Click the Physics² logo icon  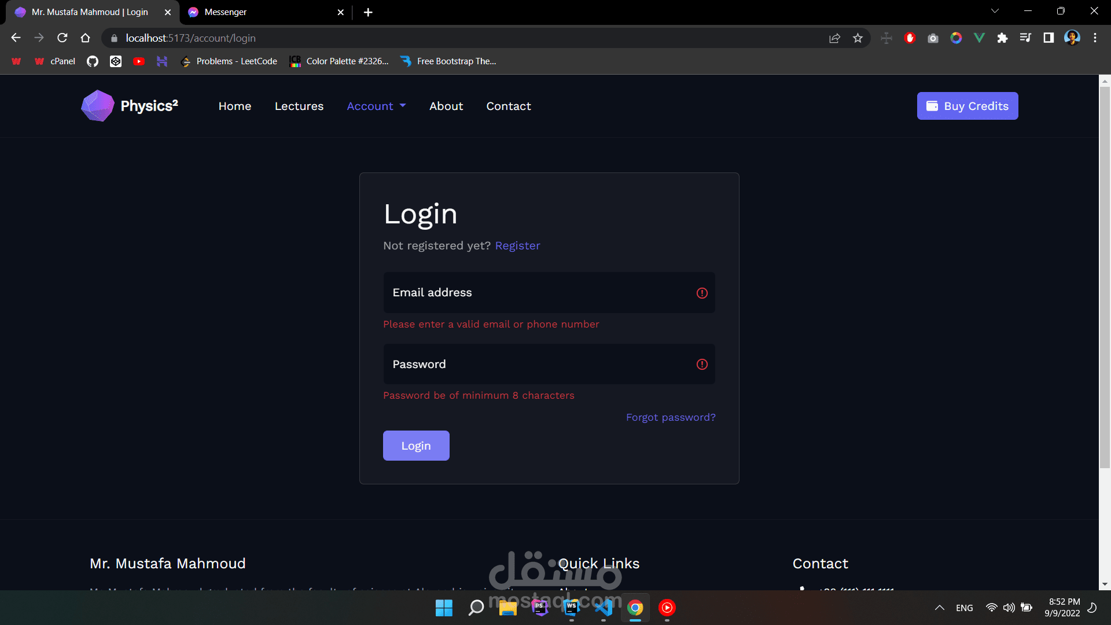click(x=98, y=106)
